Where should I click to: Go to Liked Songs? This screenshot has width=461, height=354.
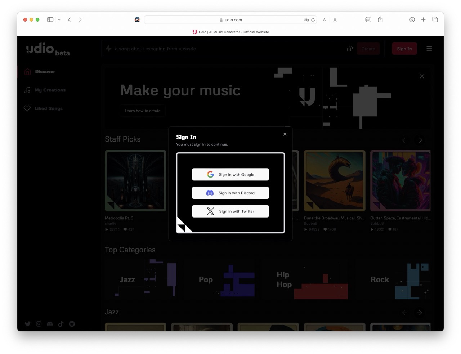48,108
